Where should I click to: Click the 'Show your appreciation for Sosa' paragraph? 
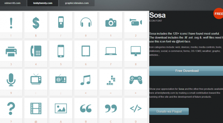(x=186, y=93)
